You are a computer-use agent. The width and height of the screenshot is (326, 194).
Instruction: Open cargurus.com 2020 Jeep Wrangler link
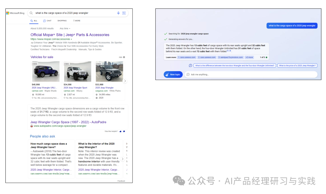click(104, 88)
